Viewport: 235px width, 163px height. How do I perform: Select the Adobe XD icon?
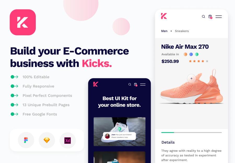[68, 140]
